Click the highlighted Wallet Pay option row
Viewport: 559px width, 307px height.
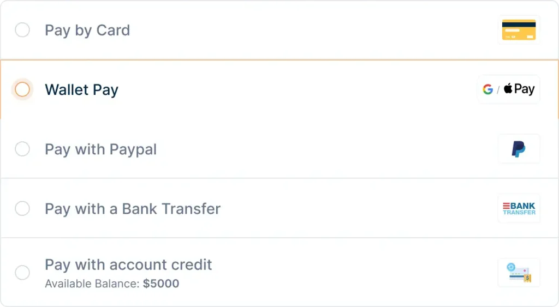(279, 89)
